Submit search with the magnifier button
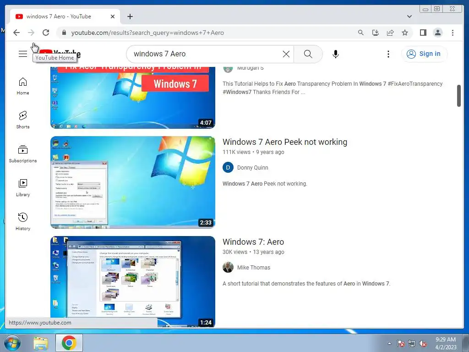 point(308,54)
